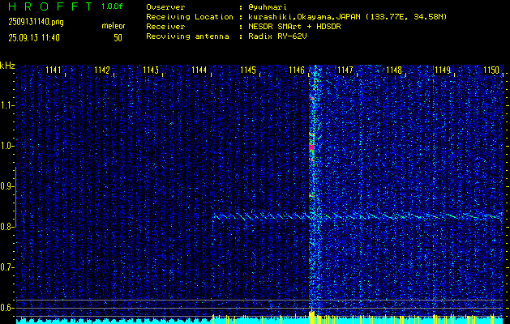Click the 0.9 frequency axis label

pyautogui.click(x=6, y=186)
